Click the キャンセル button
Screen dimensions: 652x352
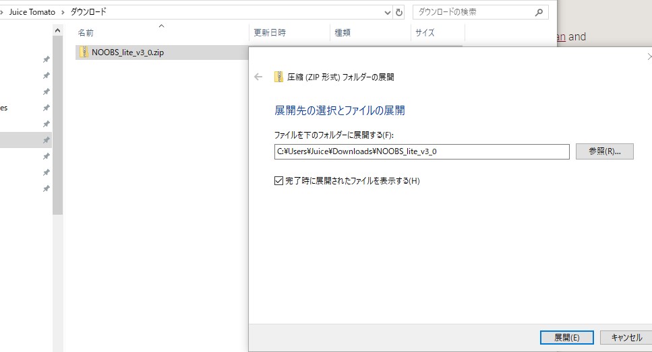626,338
